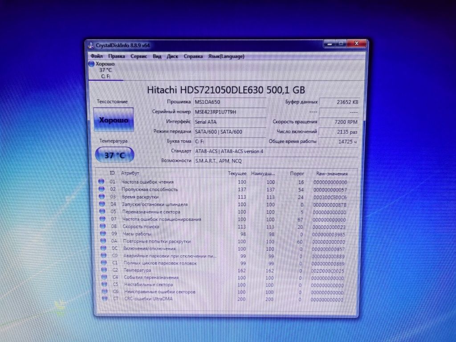Click the buffer size value 23652 KB
The width and height of the screenshot is (456, 342).
[339, 102]
